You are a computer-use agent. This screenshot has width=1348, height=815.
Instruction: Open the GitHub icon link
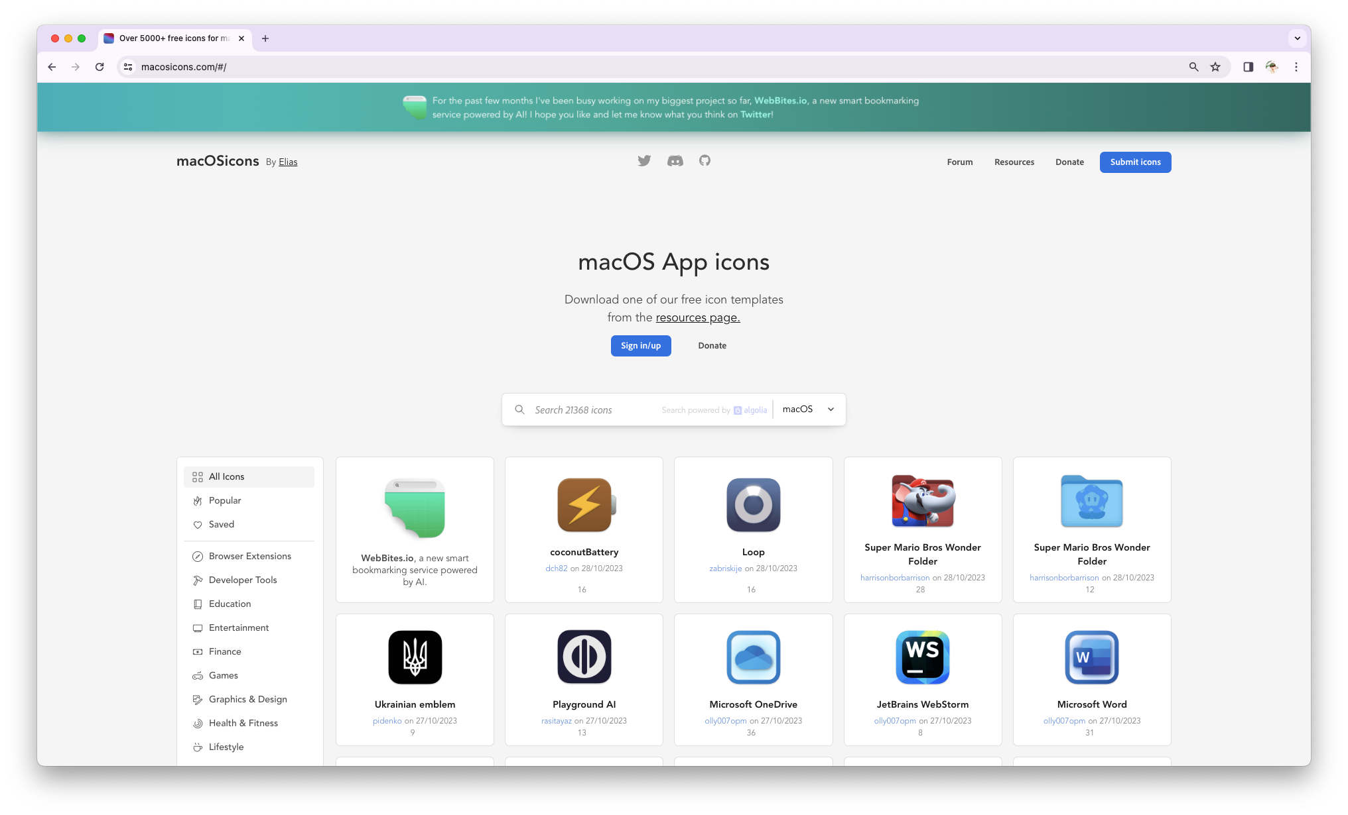click(x=705, y=161)
